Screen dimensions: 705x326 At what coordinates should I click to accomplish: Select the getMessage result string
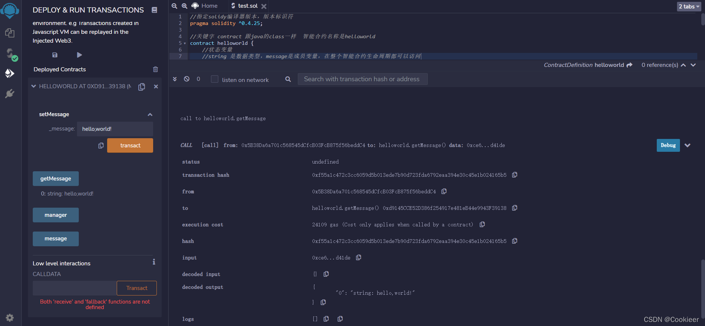point(67,194)
